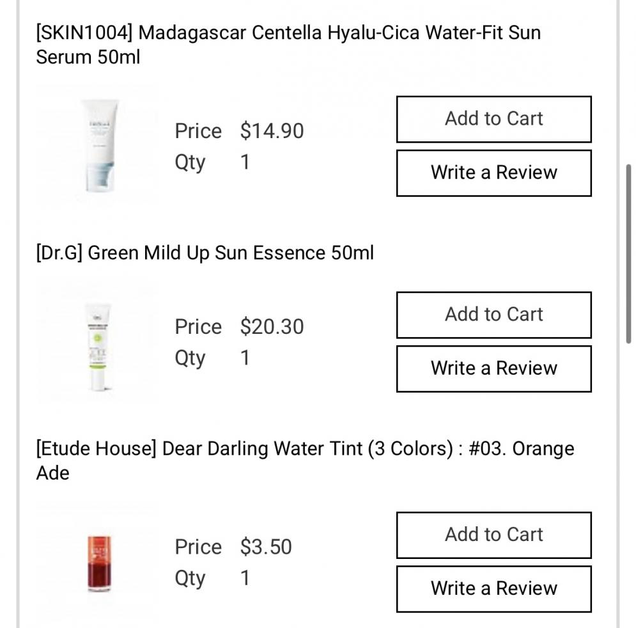
Task: Click the $20.30 price text
Action: pyautogui.click(x=270, y=327)
